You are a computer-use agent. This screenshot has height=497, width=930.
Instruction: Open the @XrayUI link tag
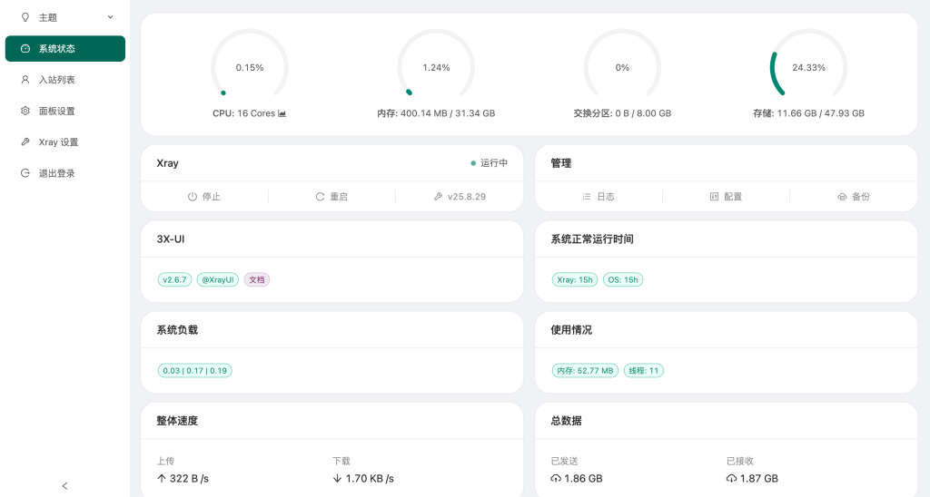(x=218, y=280)
